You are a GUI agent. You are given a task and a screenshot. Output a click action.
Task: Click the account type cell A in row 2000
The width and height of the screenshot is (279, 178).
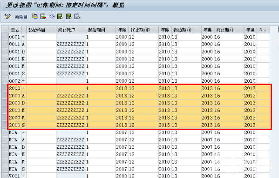click(x=24, y=96)
